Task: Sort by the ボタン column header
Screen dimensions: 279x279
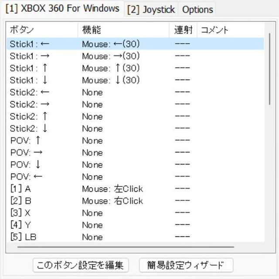Action: click(x=42, y=30)
